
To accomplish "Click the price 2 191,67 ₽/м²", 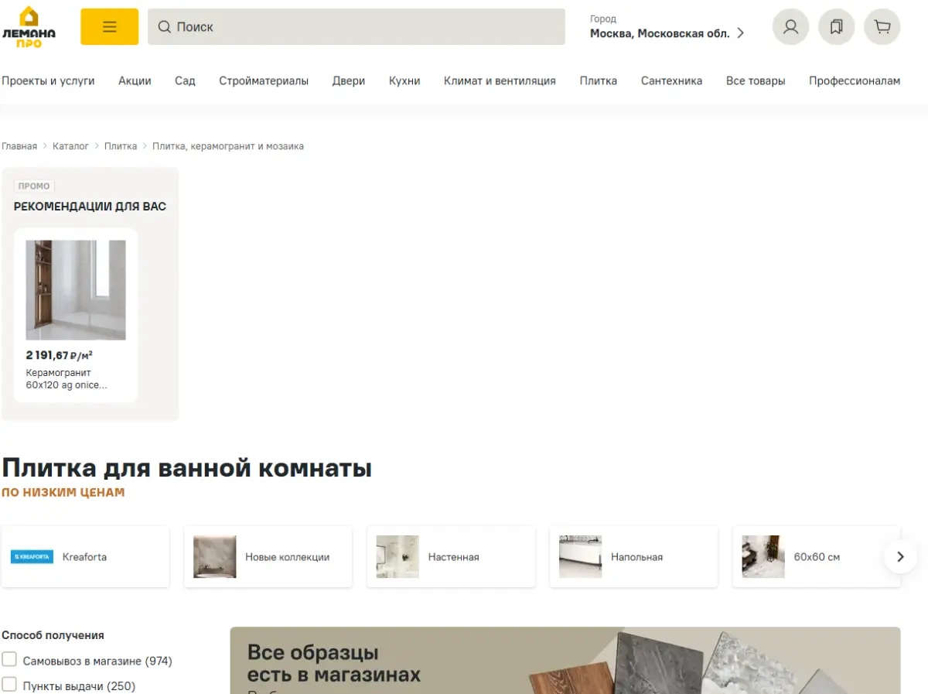I will tap(60, 355).
